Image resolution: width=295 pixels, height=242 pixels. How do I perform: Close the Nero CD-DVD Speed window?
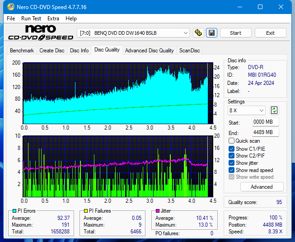281,7
